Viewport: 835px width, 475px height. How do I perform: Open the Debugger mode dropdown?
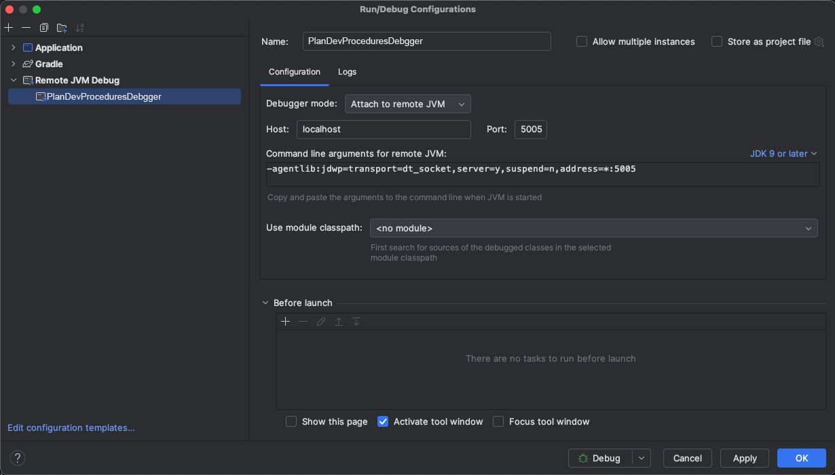click(407, 104)
